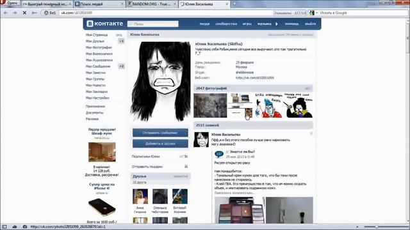
Task: Close the Юлия Васильева tab
Action: point(227,4)
